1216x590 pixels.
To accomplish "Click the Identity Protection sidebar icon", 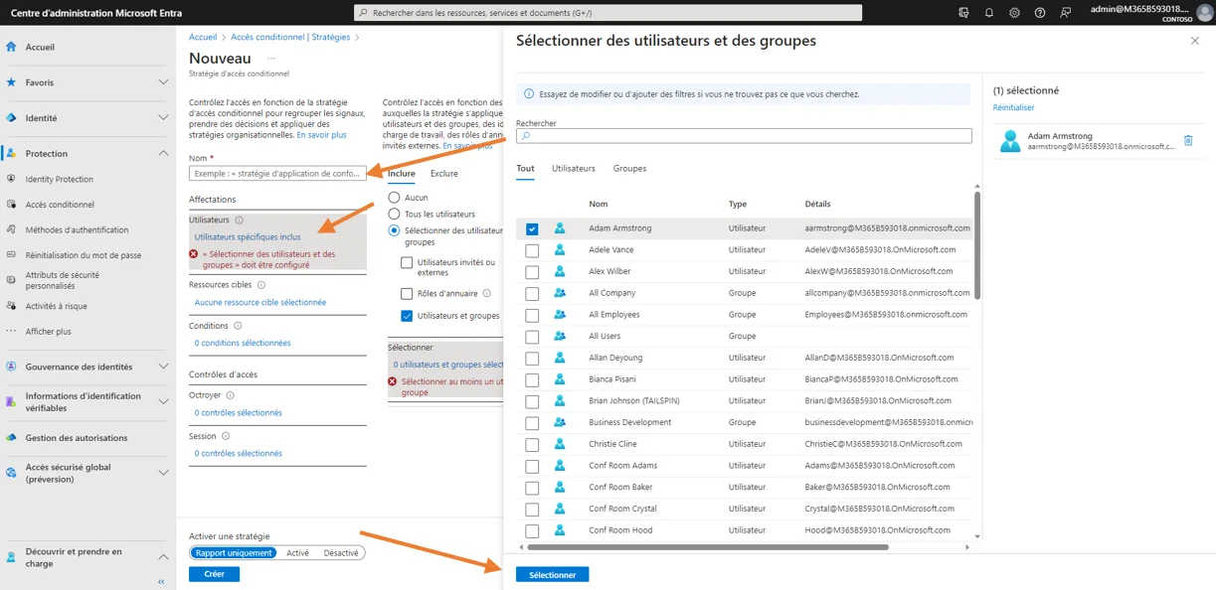I will (x=11, y=180).
